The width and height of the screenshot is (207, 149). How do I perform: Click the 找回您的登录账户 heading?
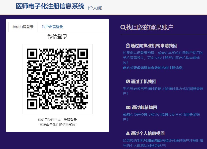pyautogui.click(x=150, y=27)
